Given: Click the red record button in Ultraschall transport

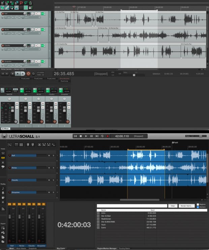Looking at the screenshot, I should [108, 136].
